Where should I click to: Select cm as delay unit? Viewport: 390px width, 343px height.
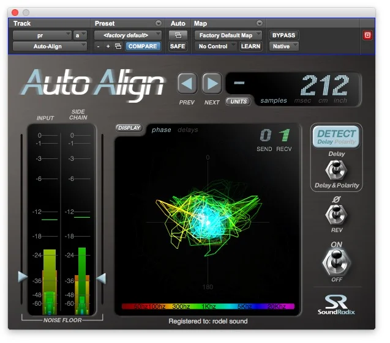[x=323, y=101]
